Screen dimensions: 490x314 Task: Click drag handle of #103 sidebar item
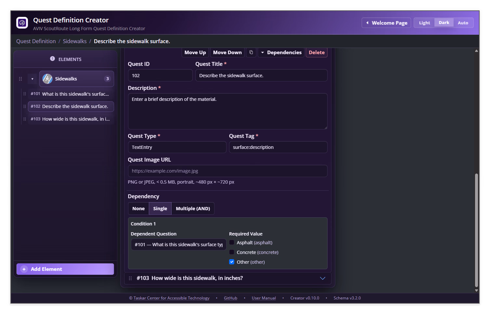click(25, 119)
